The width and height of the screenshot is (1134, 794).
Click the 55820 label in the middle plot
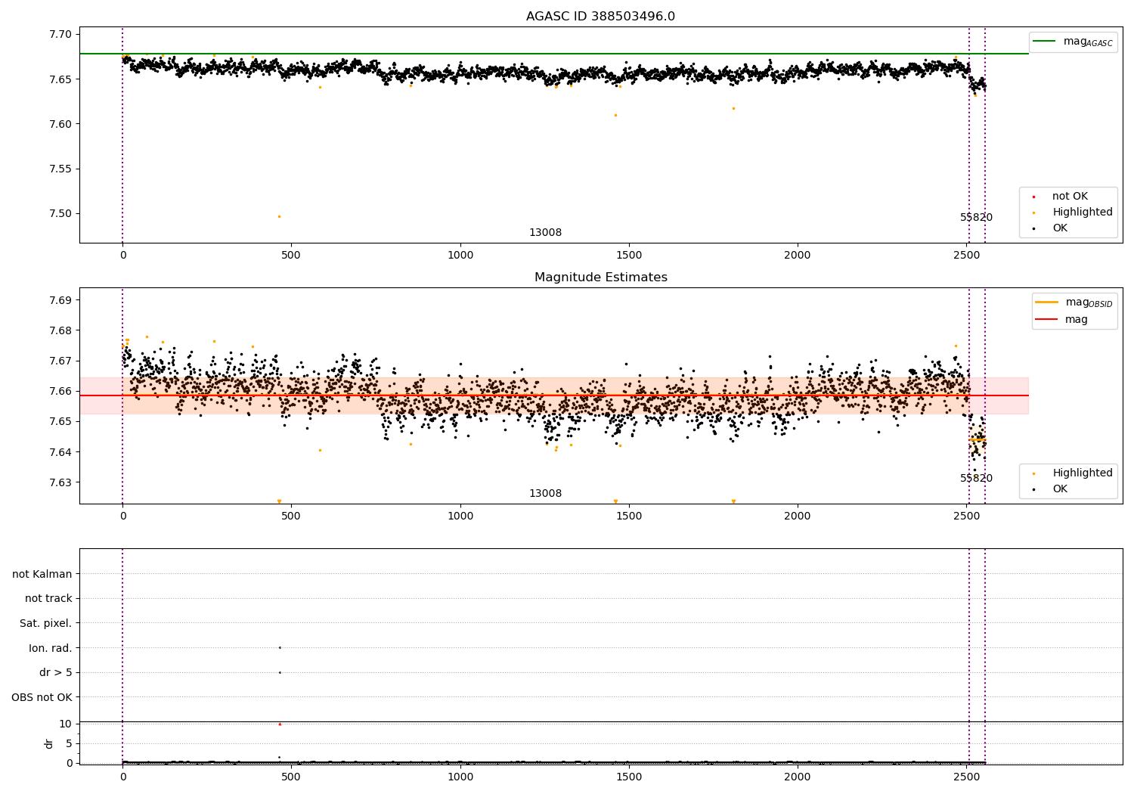[x=976, y=479]
